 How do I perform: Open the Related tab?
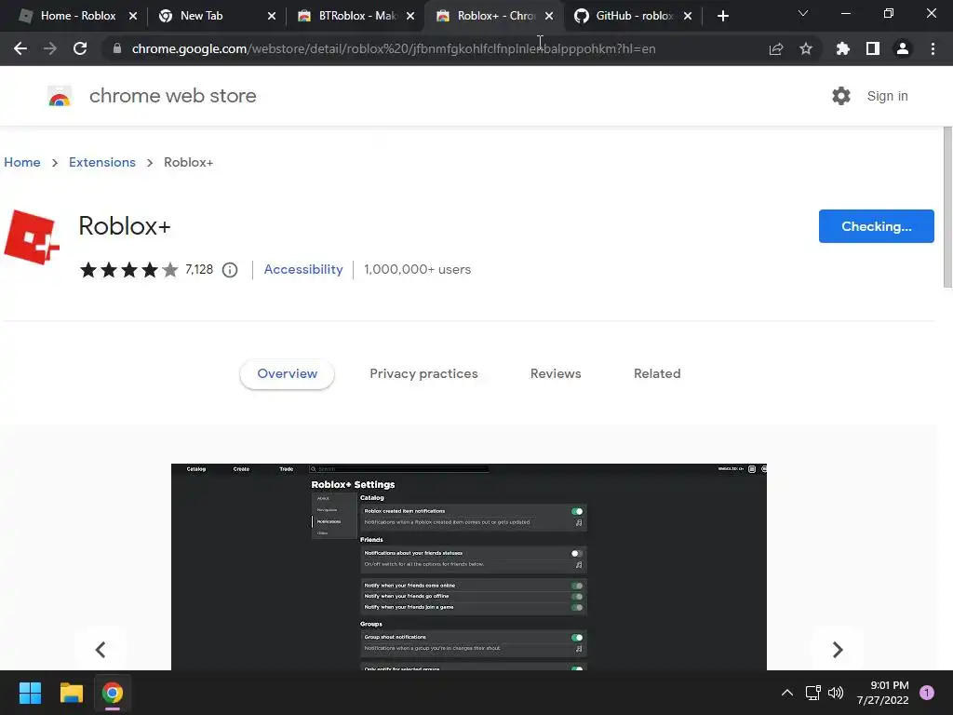[x=657, y=374]
